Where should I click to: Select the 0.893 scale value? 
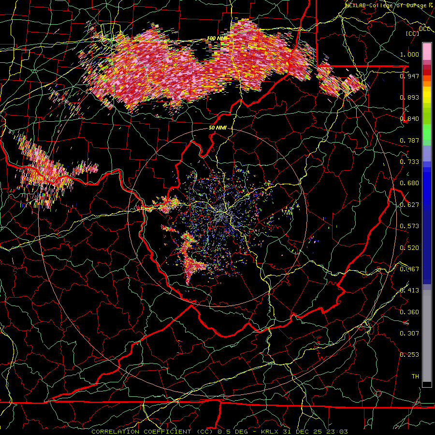pyautogui.click(x=409, y=97)
